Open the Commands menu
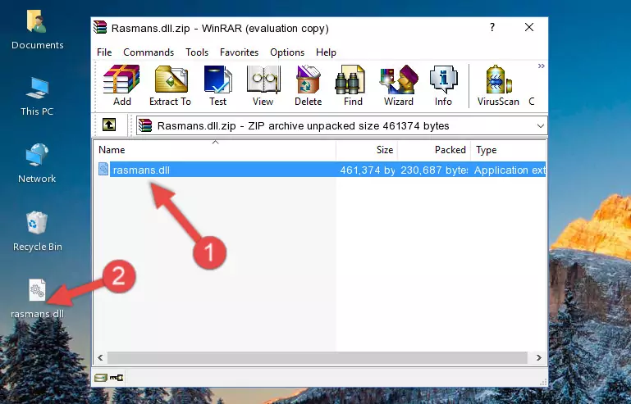Viewport: 631px width, 404px height. tap(149, 52)
